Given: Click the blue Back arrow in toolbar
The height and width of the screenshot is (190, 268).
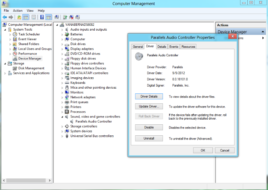Looking at the screenshot, I should pos(4,17).
